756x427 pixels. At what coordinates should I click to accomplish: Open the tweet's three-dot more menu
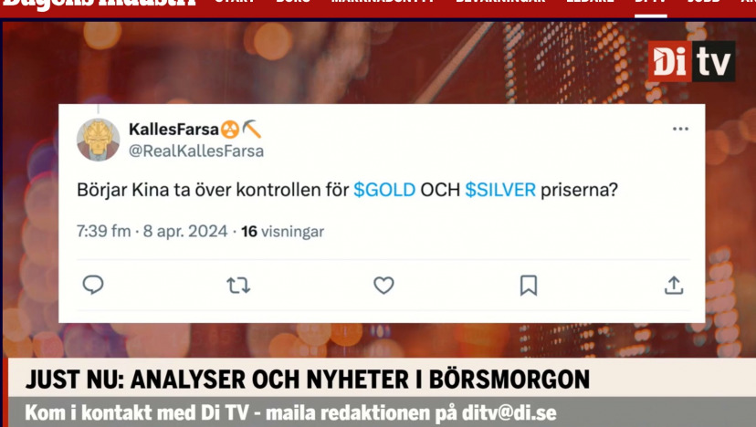tap(680, 129)
